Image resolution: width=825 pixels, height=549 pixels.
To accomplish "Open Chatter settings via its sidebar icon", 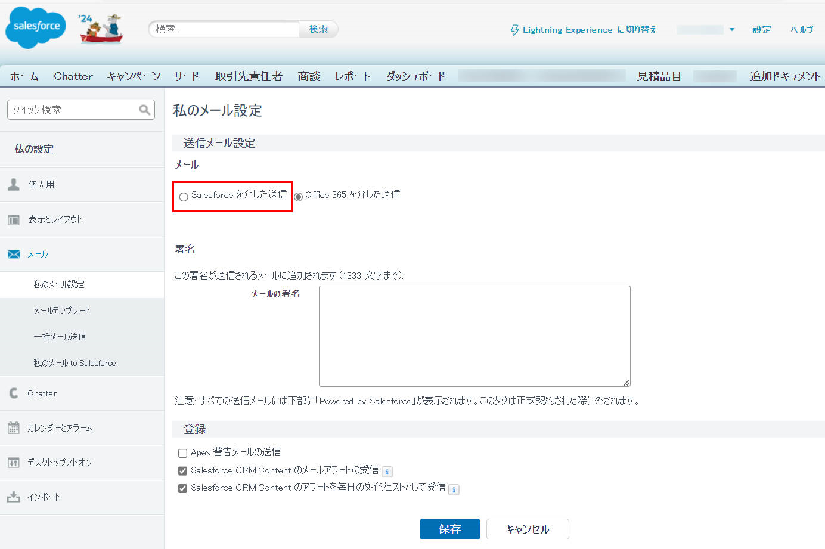I will (x=13, y=393).
